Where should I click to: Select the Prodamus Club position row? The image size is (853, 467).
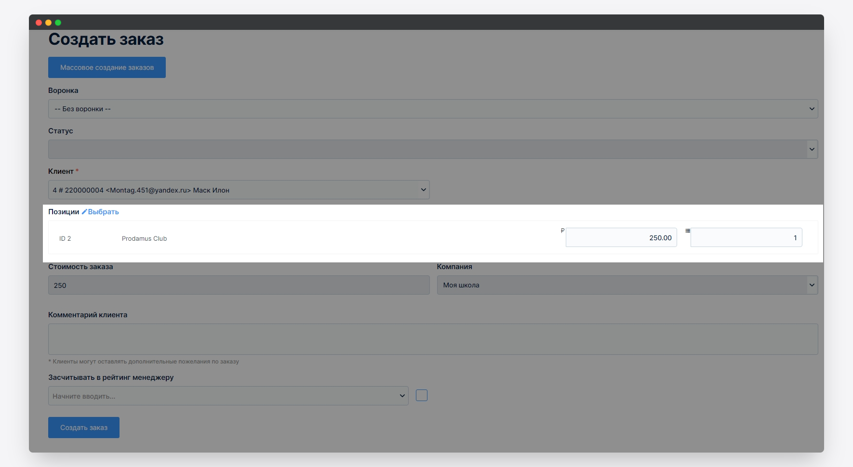pyautogui.click(x=144, y=238)
